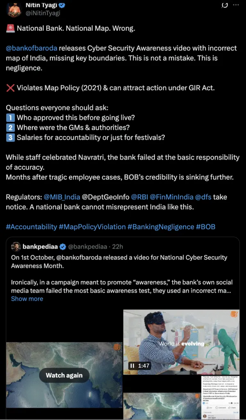Click the Grok icon beside the three dots
This screenshot has width=246, height=420.
click(x=225, y=5)
